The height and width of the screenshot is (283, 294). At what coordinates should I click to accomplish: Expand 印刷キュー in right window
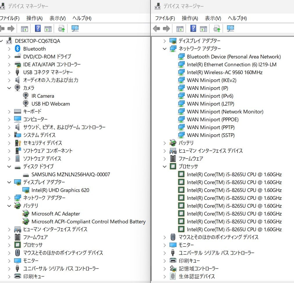164,261
